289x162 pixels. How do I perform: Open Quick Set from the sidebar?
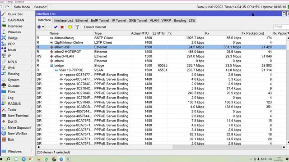click(x=15, y=14)
